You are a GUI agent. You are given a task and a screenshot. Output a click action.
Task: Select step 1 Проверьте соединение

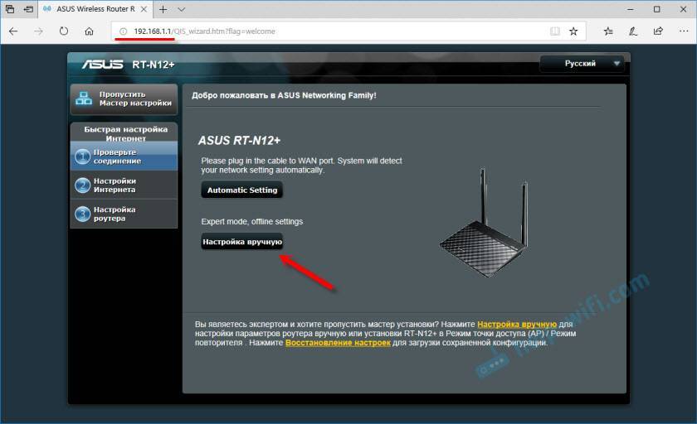coord(124,157)
